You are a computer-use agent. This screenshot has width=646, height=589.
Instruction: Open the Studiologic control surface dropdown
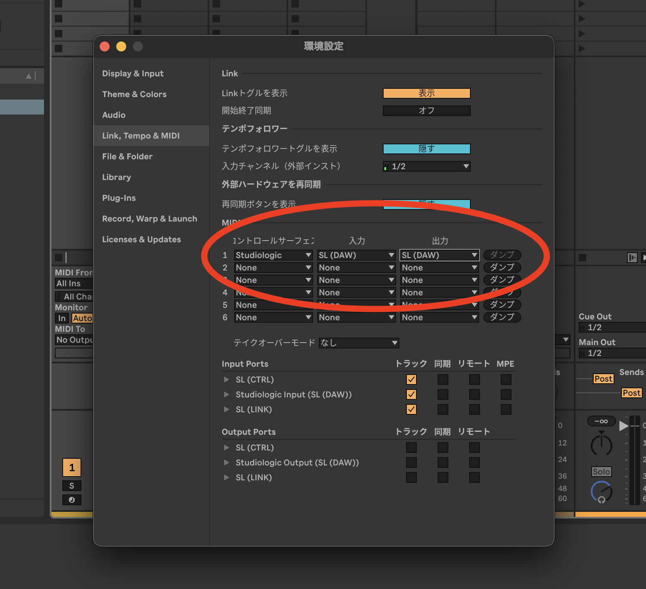(x=273, y=255)
